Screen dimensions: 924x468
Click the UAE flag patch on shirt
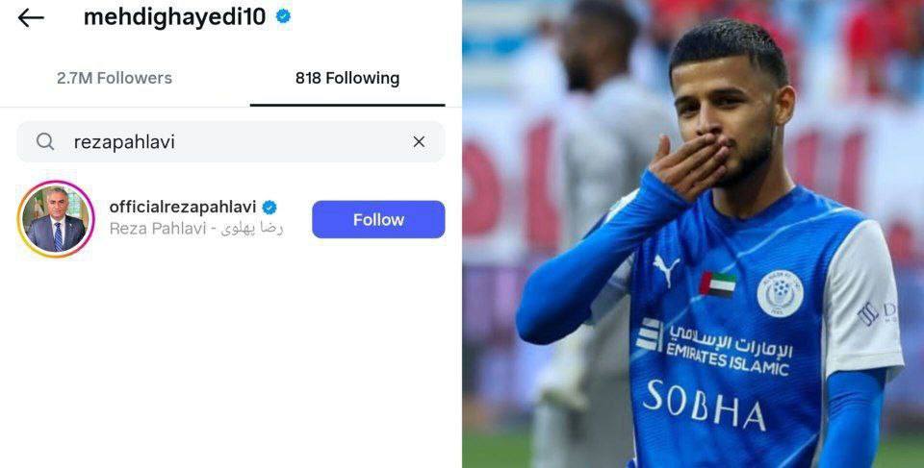click(x=717, y=284)
